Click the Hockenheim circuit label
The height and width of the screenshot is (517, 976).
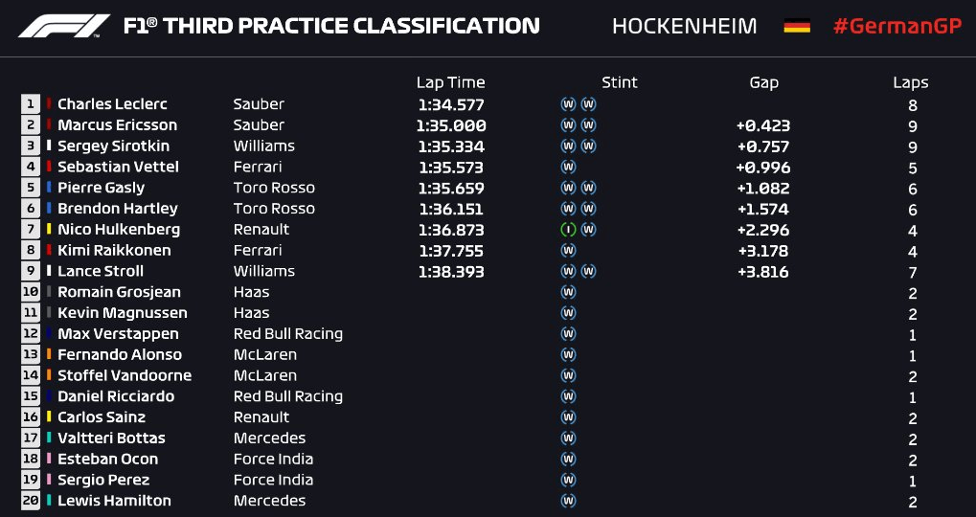pyautogui.click(x=684, y=27)
